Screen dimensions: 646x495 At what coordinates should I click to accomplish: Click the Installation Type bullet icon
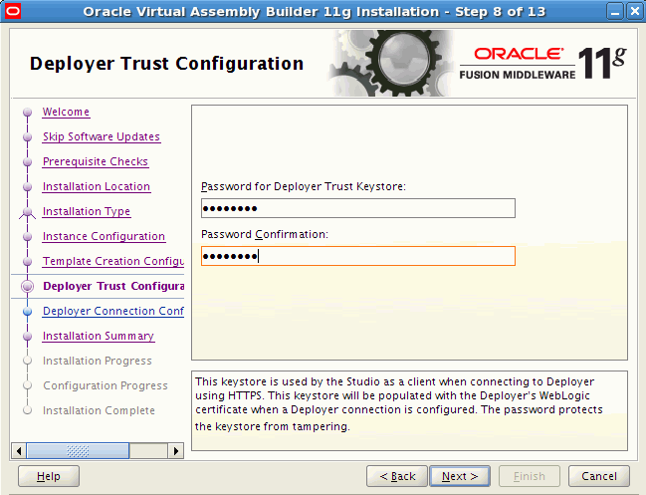coord(28,212)
